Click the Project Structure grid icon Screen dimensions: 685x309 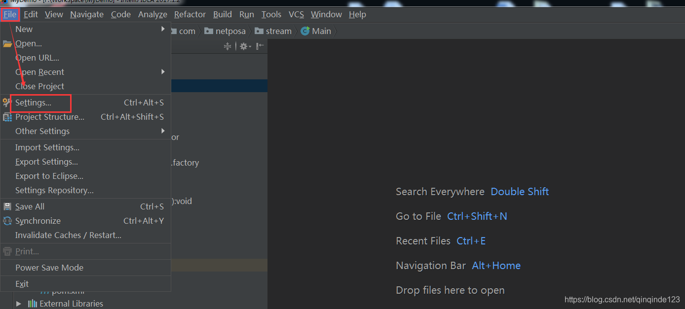(7, 117)
